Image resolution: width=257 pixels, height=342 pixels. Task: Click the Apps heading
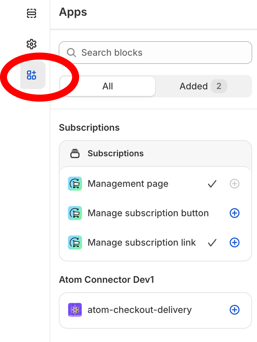coord(73,12)
